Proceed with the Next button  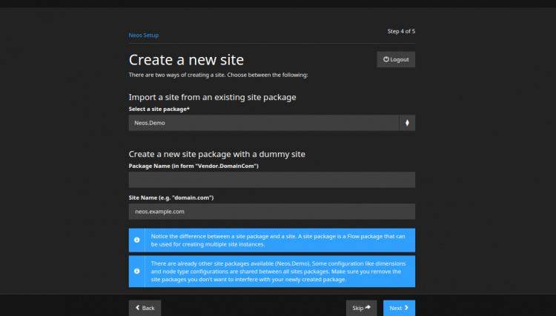click(399, 308)
